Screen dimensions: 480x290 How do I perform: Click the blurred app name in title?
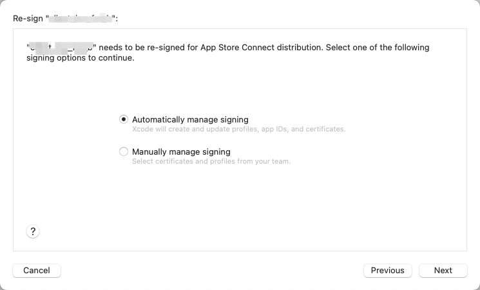pyautogui.click(x=82, y=19)
